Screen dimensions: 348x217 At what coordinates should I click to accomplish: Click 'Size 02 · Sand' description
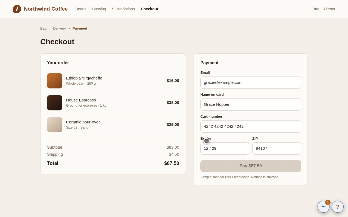coord(77,127)
